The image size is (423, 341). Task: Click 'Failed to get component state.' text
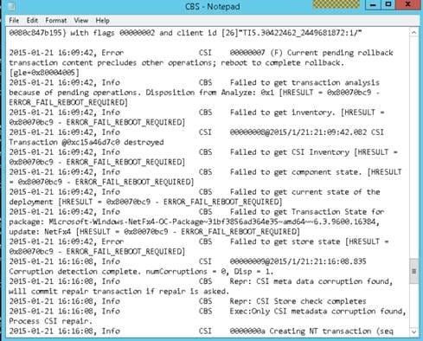(x=296, y=172)
